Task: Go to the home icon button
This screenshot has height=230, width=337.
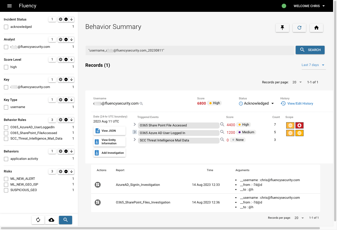Action: pyautogui.click(x=316, y=28)
